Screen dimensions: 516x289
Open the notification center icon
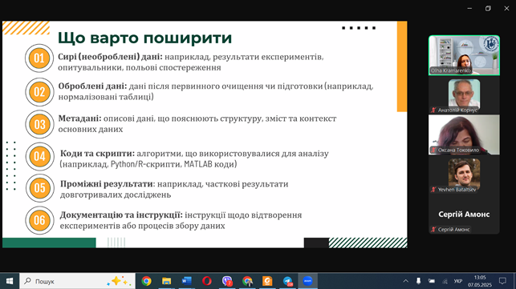(502, 281)
